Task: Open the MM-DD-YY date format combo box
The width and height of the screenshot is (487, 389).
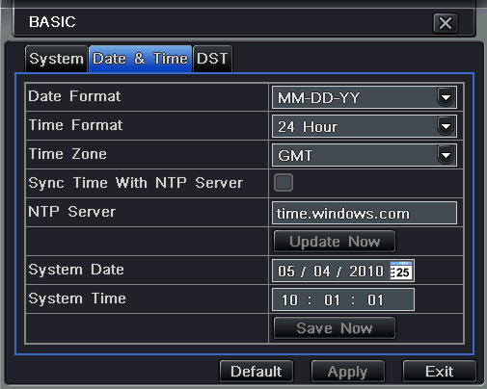Action: click(365, 97)
